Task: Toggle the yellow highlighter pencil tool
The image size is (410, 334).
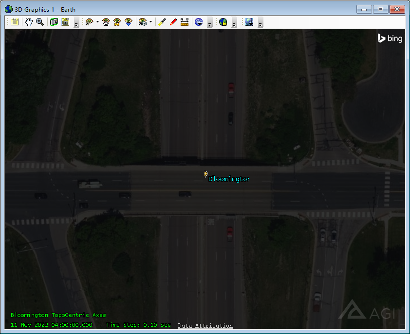Action: click(163, 22)
